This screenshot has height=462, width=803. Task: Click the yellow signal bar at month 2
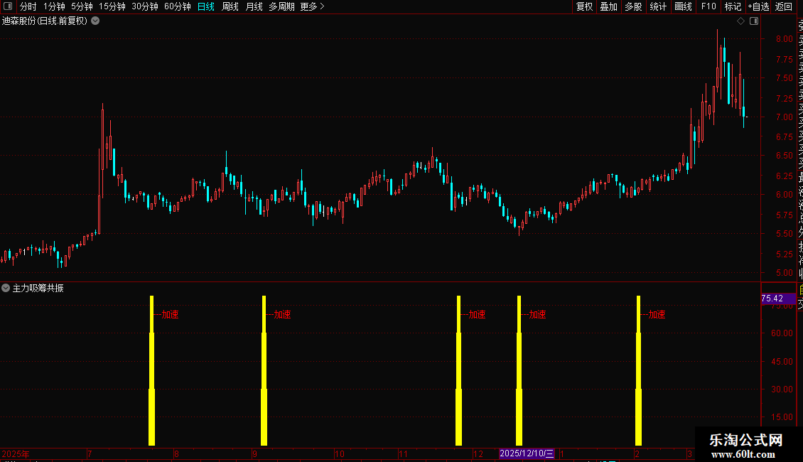[x=638, y=370]
